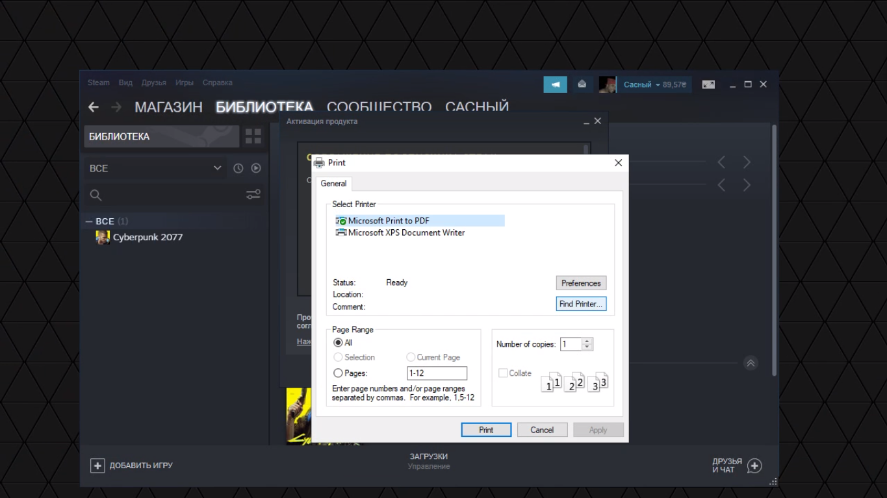Click lower left carousel arrow in library
The width and height of the screenshot is (887, 498).
(x=721, y=185)
